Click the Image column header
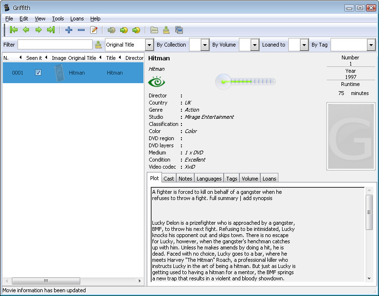Viewport: 379px width, 296px height. (x=59, y=58)
